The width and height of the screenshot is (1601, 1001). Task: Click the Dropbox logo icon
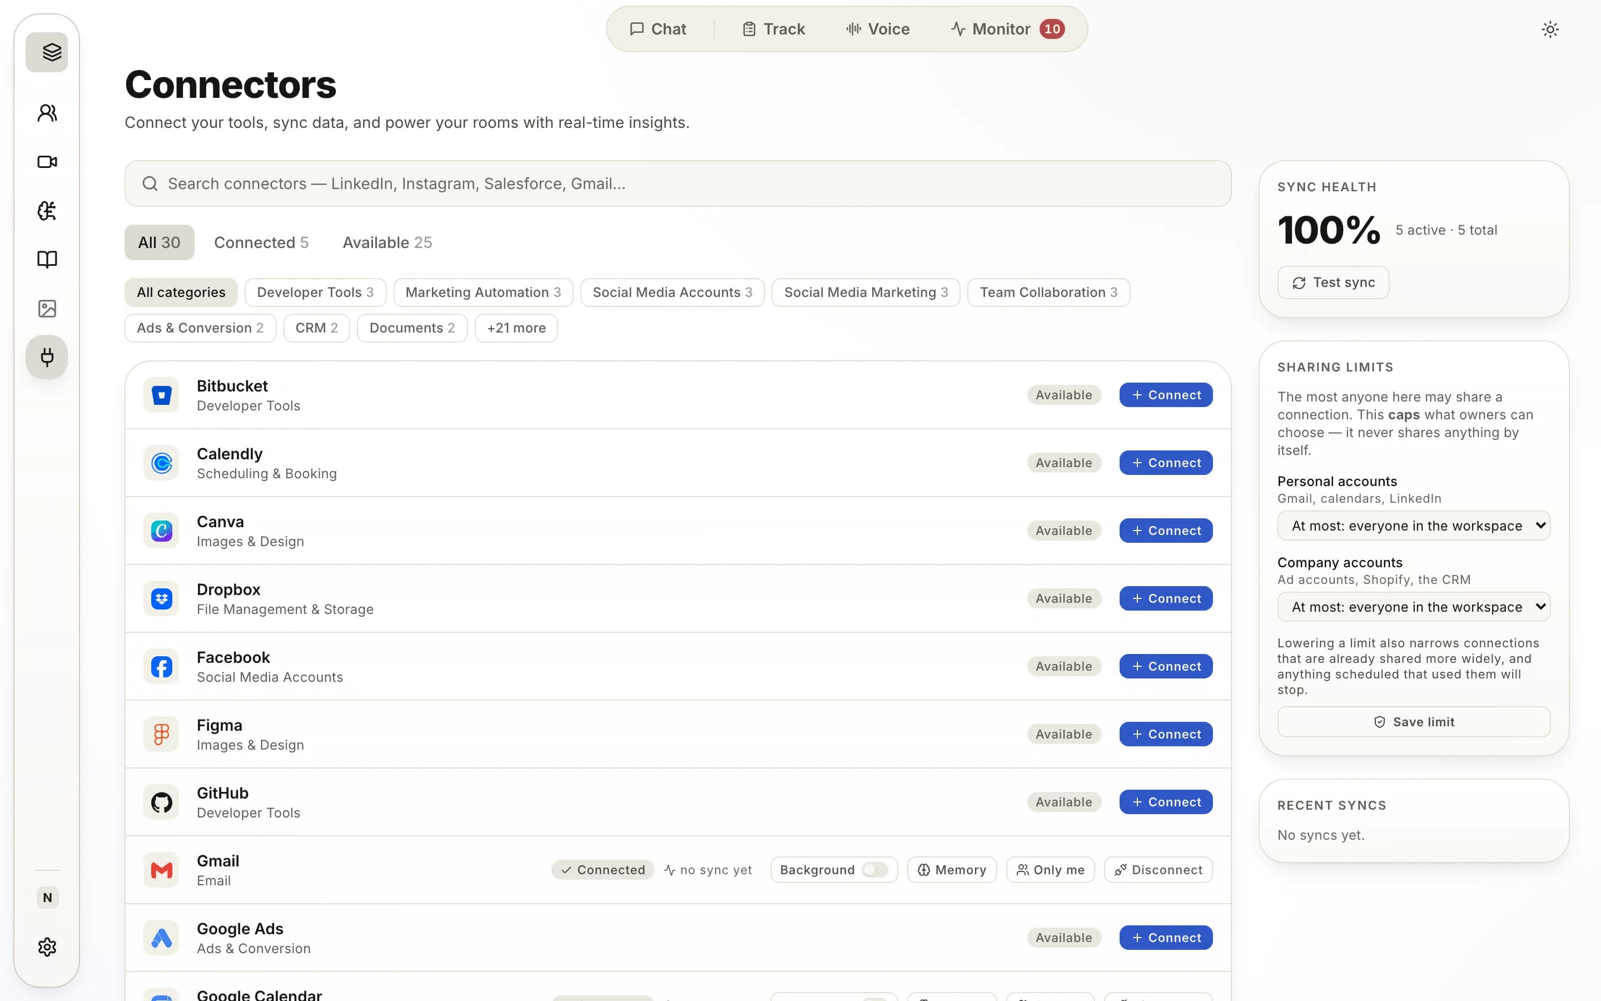pos(161,598)
